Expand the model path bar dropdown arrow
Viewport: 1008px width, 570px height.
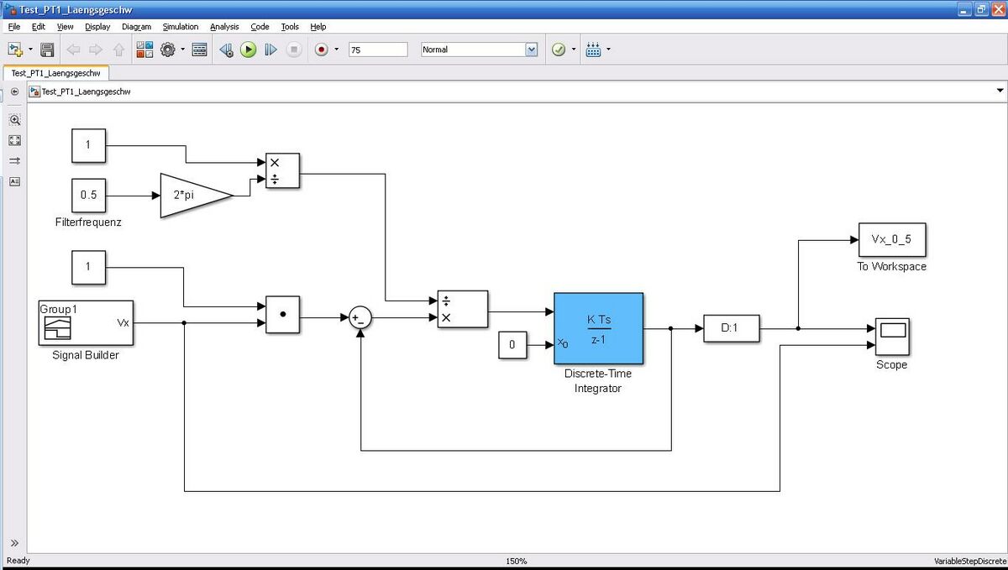pyautogui.click(x=999, y=91)
